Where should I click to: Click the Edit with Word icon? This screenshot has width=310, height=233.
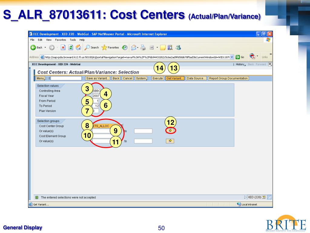tap(152, 48)
